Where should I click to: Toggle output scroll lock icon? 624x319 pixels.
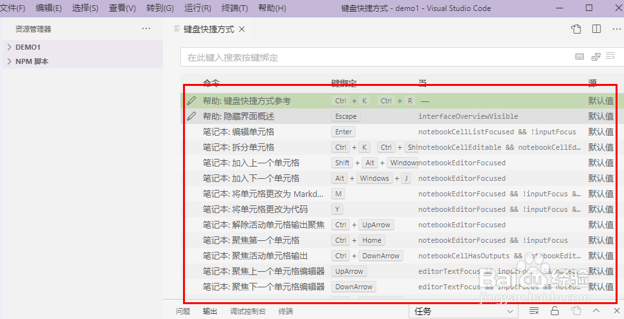coord(555,311)
